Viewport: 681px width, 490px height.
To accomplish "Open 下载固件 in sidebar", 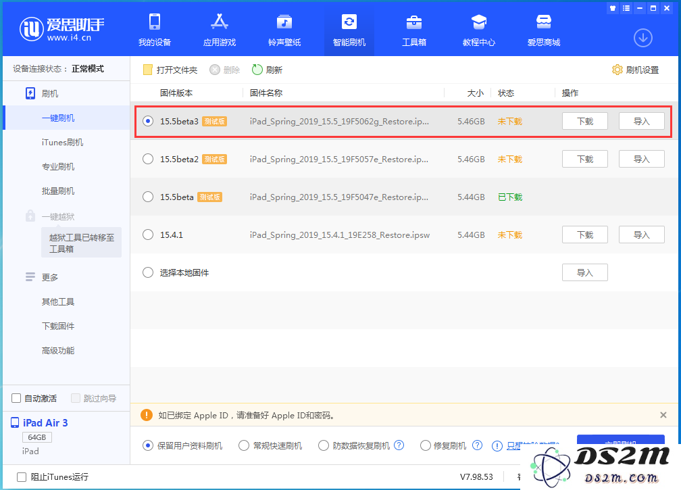I will click(58, 326).
